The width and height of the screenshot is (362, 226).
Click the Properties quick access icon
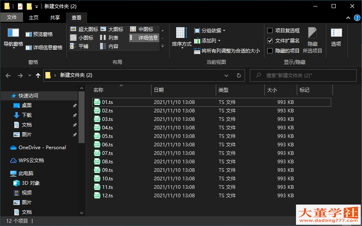click(x=20, y=6)
